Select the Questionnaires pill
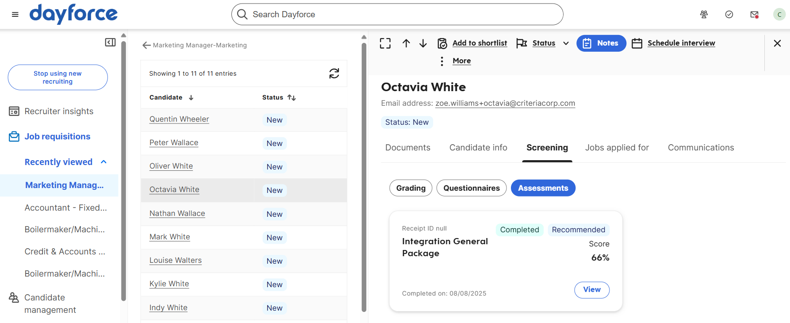 click(x=472, y=188)
